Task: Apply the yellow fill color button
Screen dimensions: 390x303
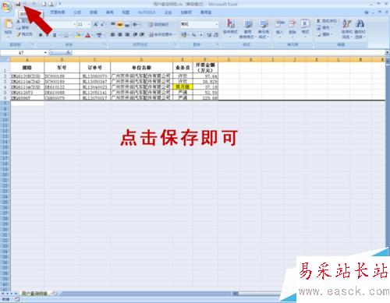Action: click(x=77, y=35)
